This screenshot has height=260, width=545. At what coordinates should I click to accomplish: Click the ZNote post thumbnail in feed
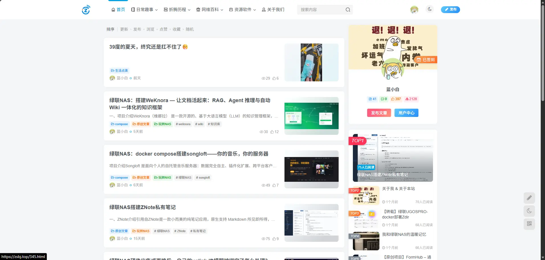tap(311, 223)
